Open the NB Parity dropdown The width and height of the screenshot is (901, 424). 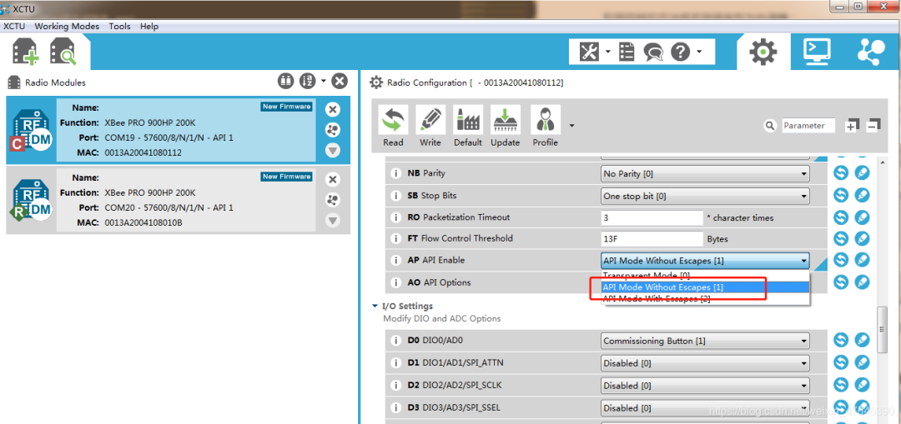705,173
